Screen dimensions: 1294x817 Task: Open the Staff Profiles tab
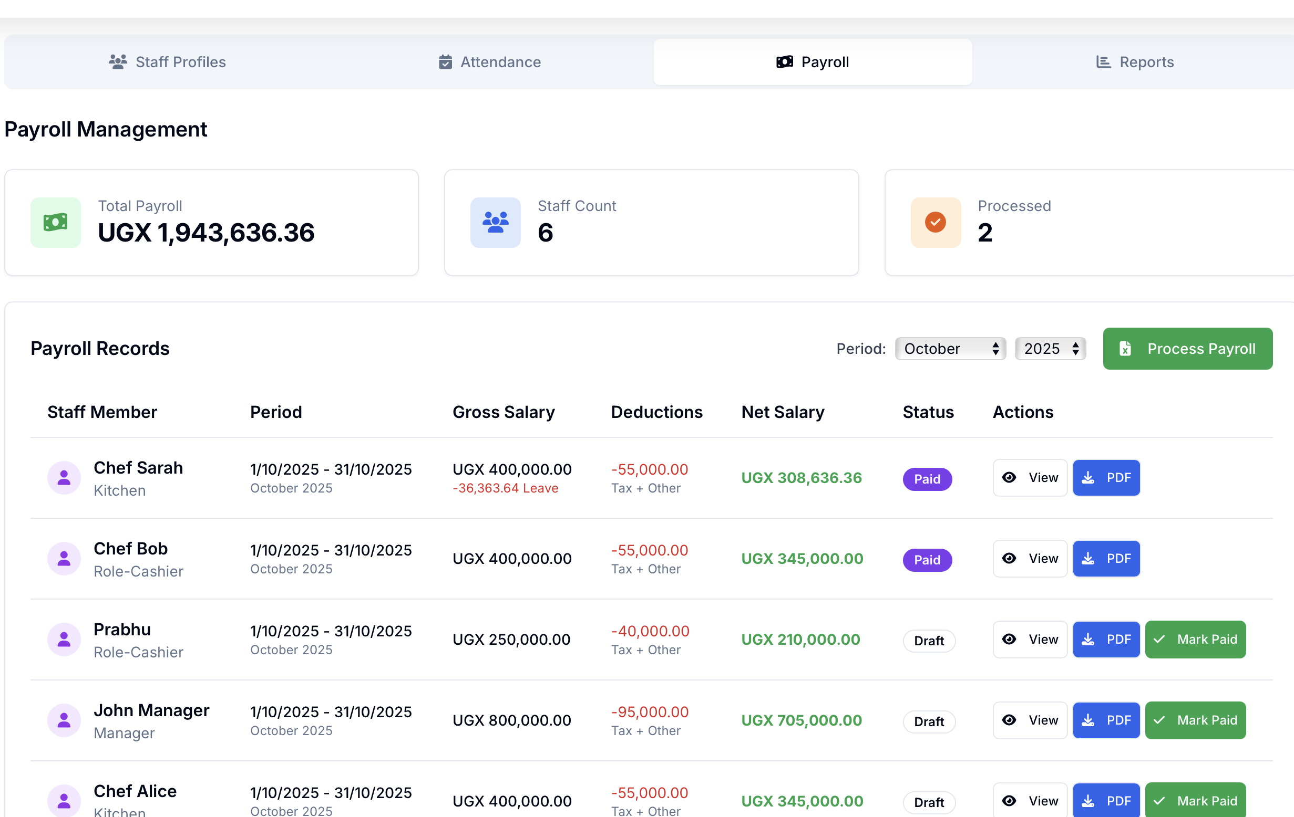tap(167, 62)
